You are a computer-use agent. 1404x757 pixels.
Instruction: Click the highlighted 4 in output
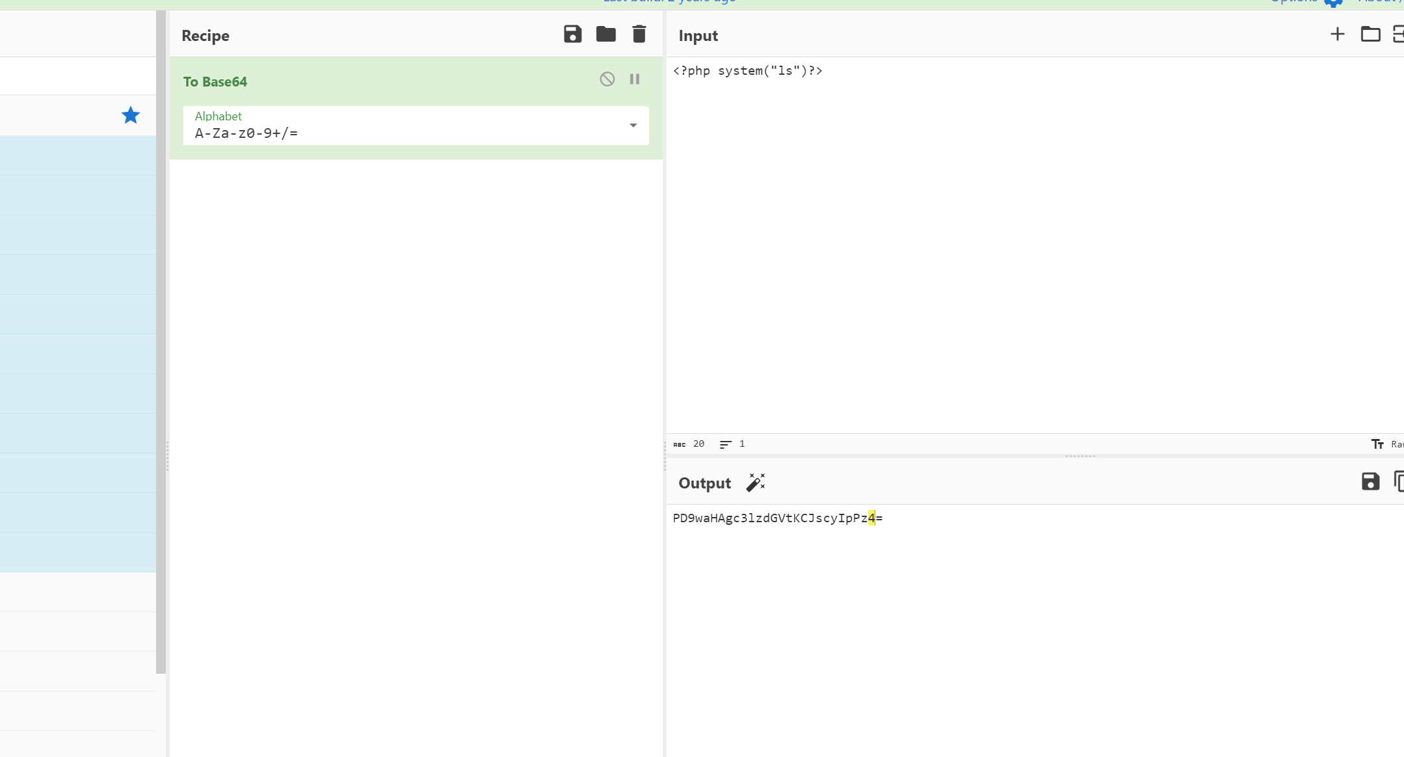[x=871, y=518]
